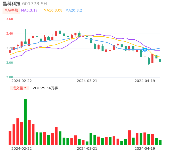Viewport: 172px width, 152px height.
Task: Select the MA5:3.17 legend label
Action: coord(29,11)
